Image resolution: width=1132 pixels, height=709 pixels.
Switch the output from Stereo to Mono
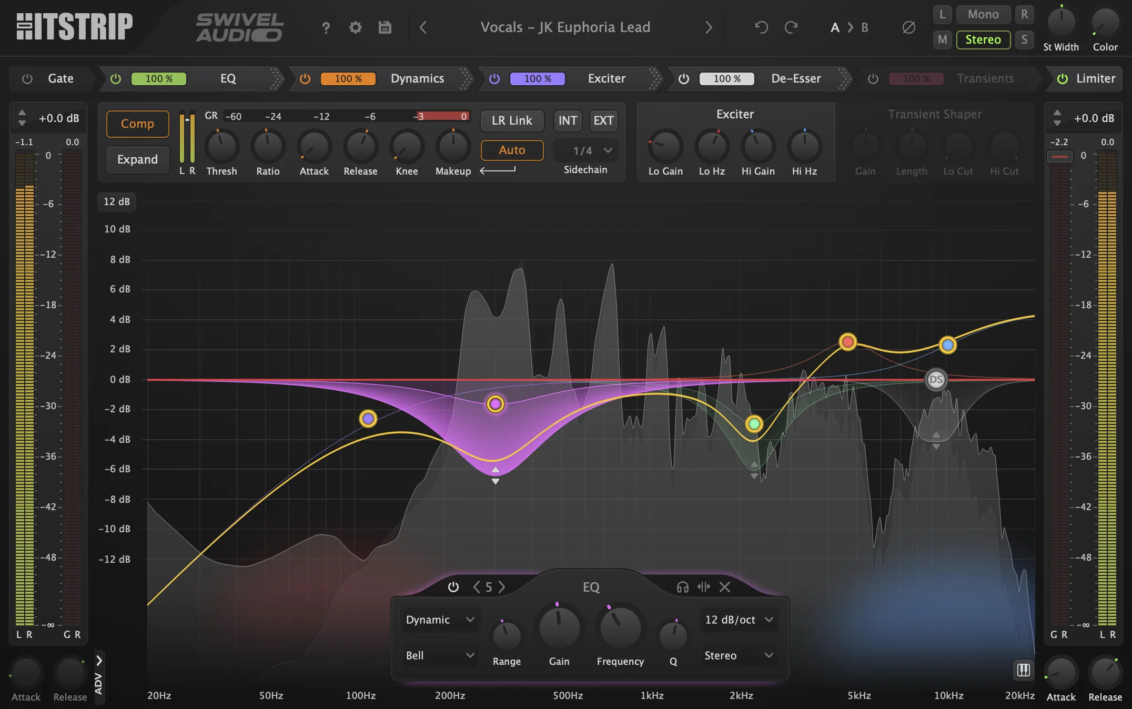pyautogui.click(x=983, y=14)
